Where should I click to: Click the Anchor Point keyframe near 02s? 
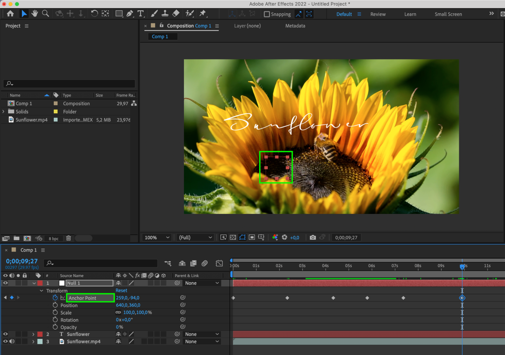tap(287, 298)
